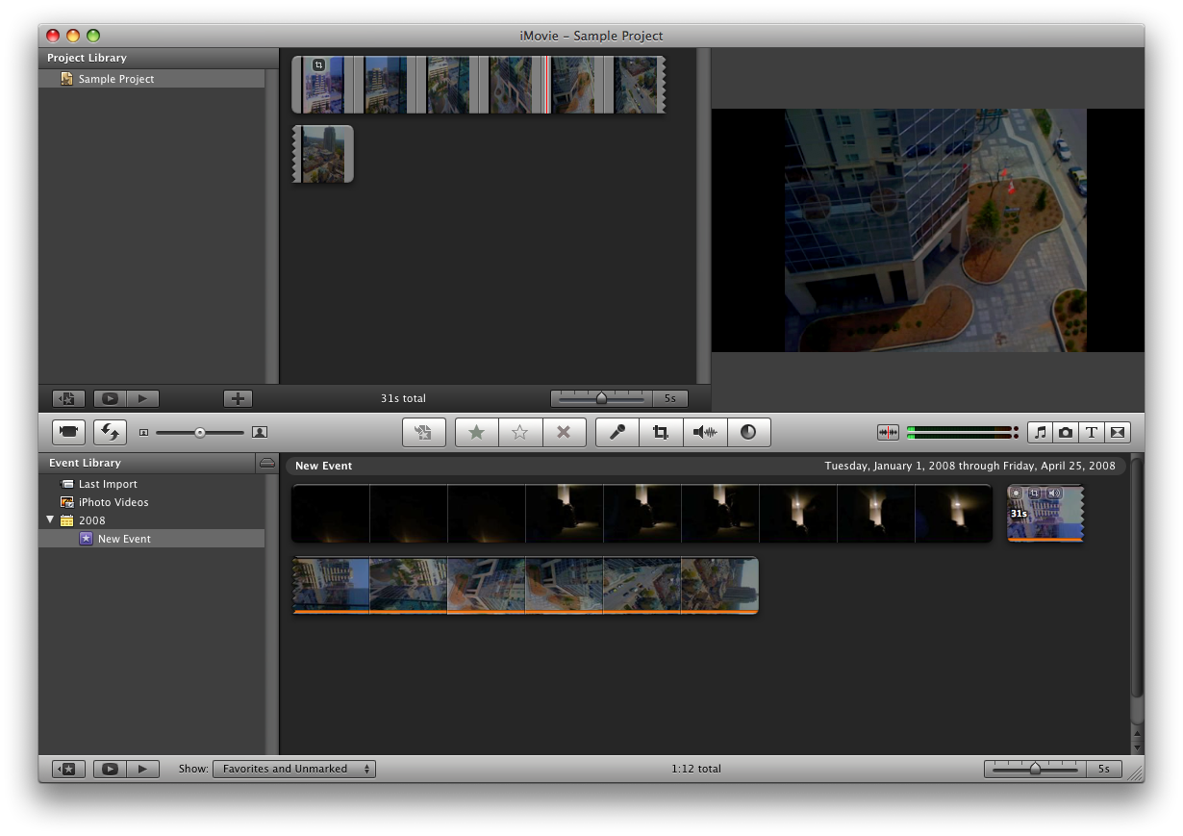Open the camera import window button
1183x836 pixels.
point(68,432)
